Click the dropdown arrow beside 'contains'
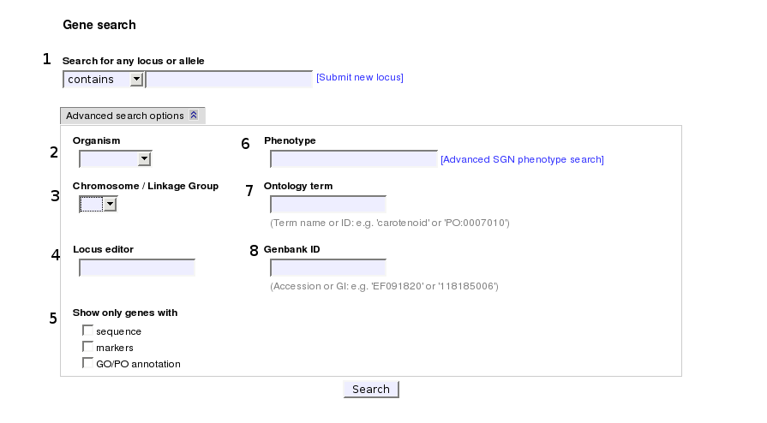 point(136,80)
